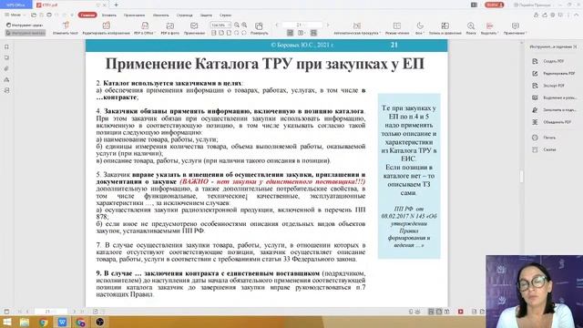Select the Main ribbon tab
Image resolution: width=583 pixels, height=328 pixels.
(x=87, y=15)
